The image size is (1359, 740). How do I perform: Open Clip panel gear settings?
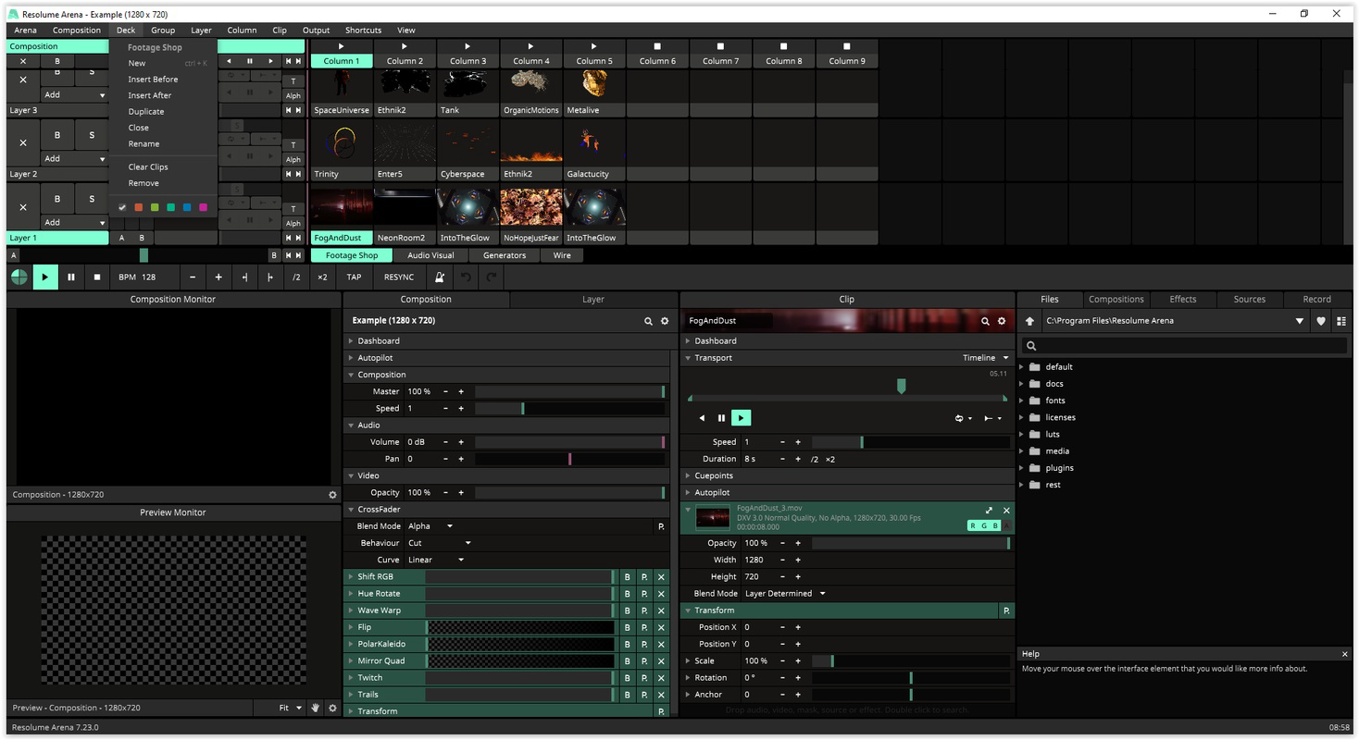(x=1001, y=321)
